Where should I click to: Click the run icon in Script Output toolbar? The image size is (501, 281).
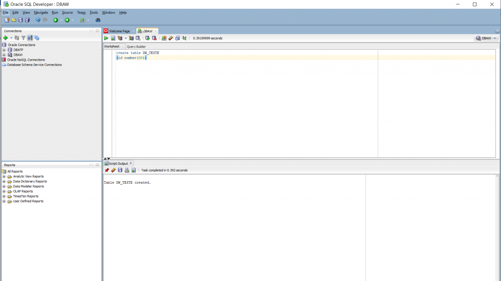(x=134, y=170)
